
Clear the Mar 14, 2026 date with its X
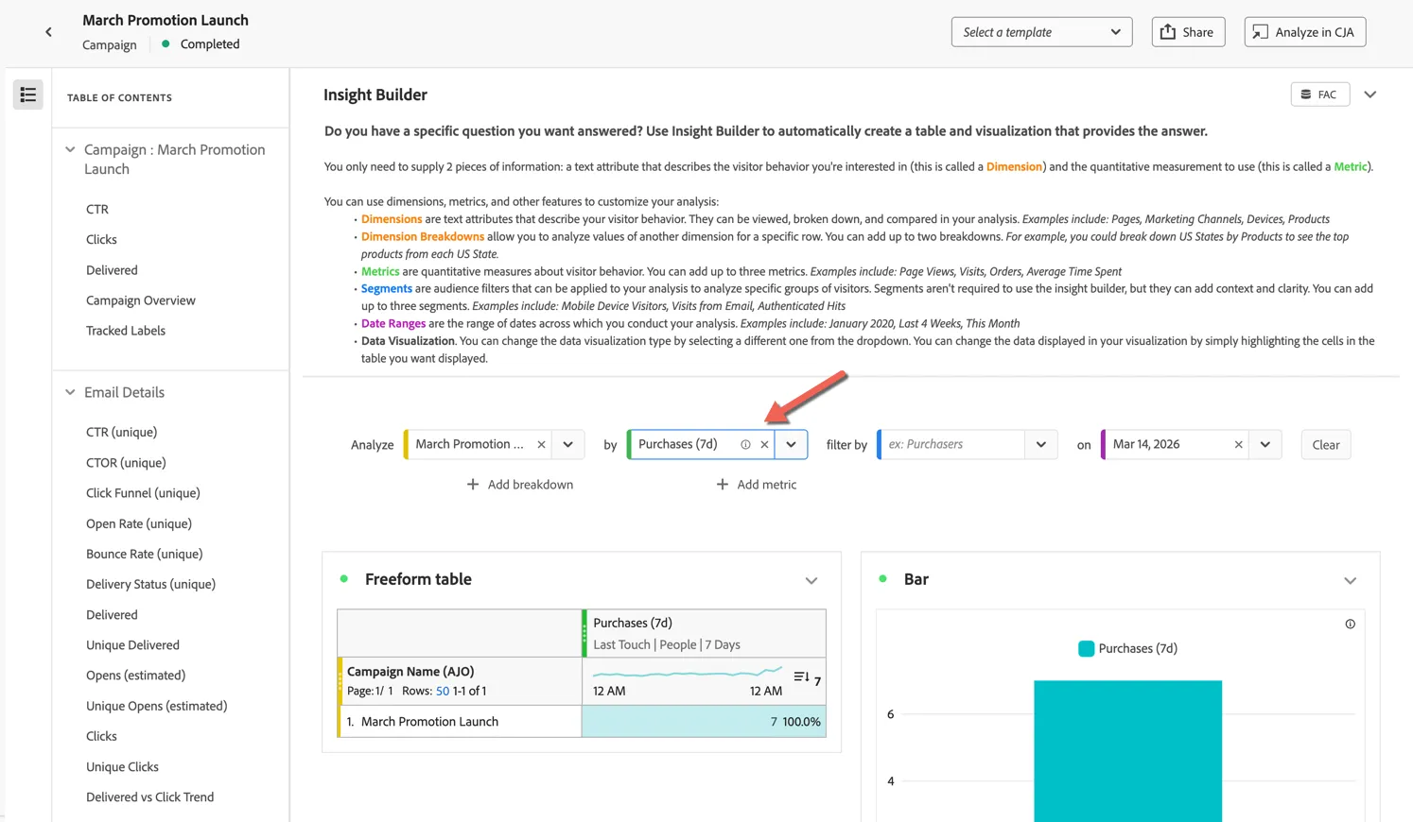pos(1238,444)
